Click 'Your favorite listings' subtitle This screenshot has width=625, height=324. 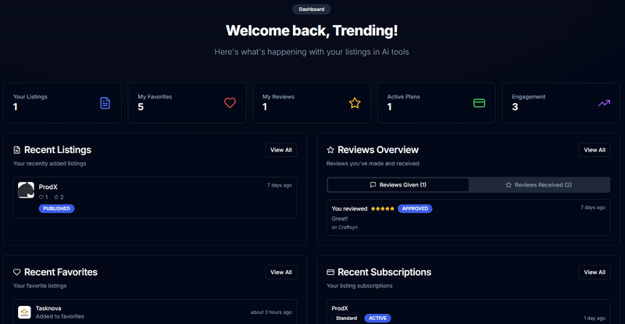[40, 286]
